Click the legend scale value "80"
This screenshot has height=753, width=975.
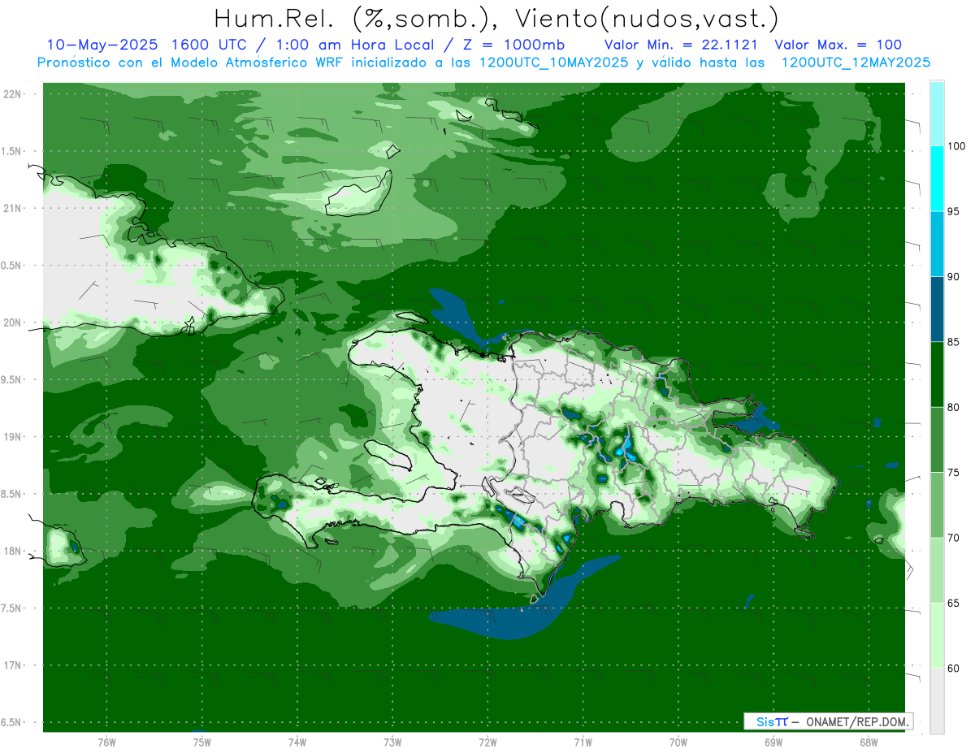[954, 408]
